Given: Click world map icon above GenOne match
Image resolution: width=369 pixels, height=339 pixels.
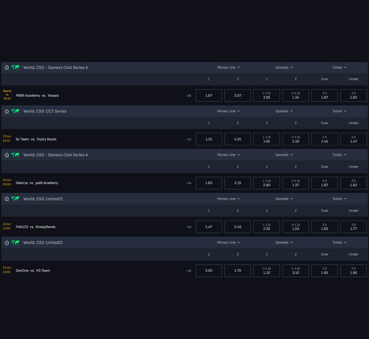Looking at the screenshot, I should (15, 242).
